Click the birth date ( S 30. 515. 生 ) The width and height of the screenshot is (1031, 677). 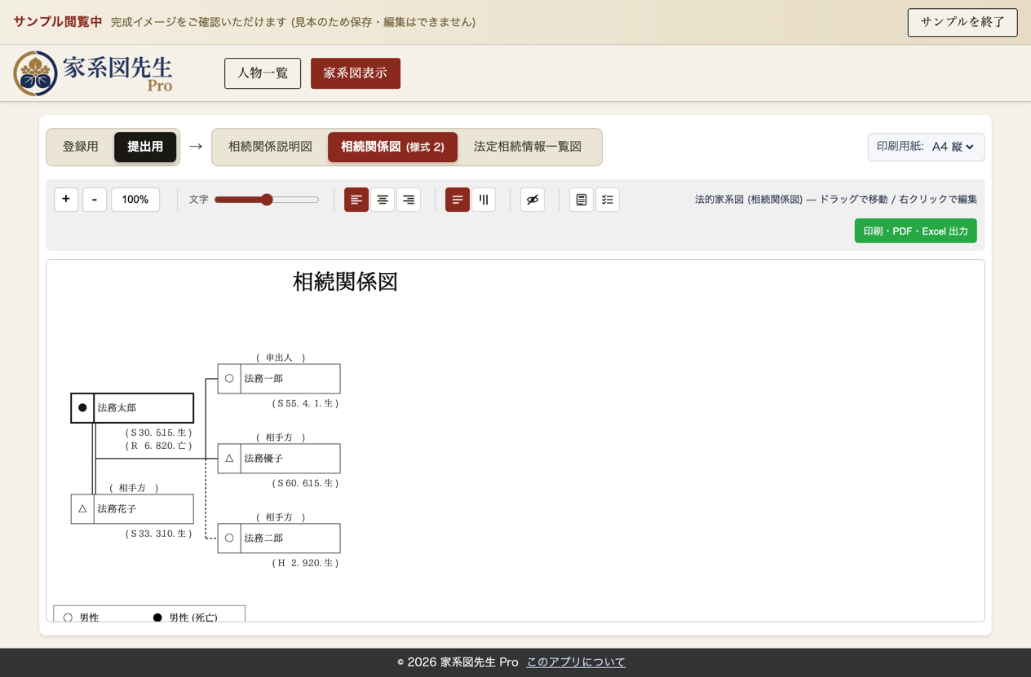coord(158,433)
